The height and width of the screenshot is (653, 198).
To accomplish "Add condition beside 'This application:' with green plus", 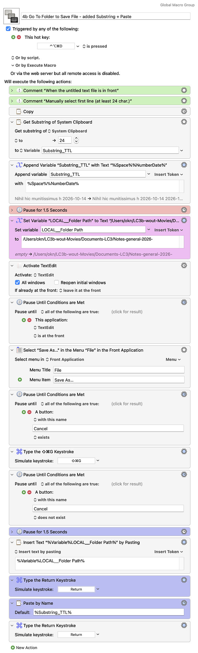I will [x=24, y=320].
